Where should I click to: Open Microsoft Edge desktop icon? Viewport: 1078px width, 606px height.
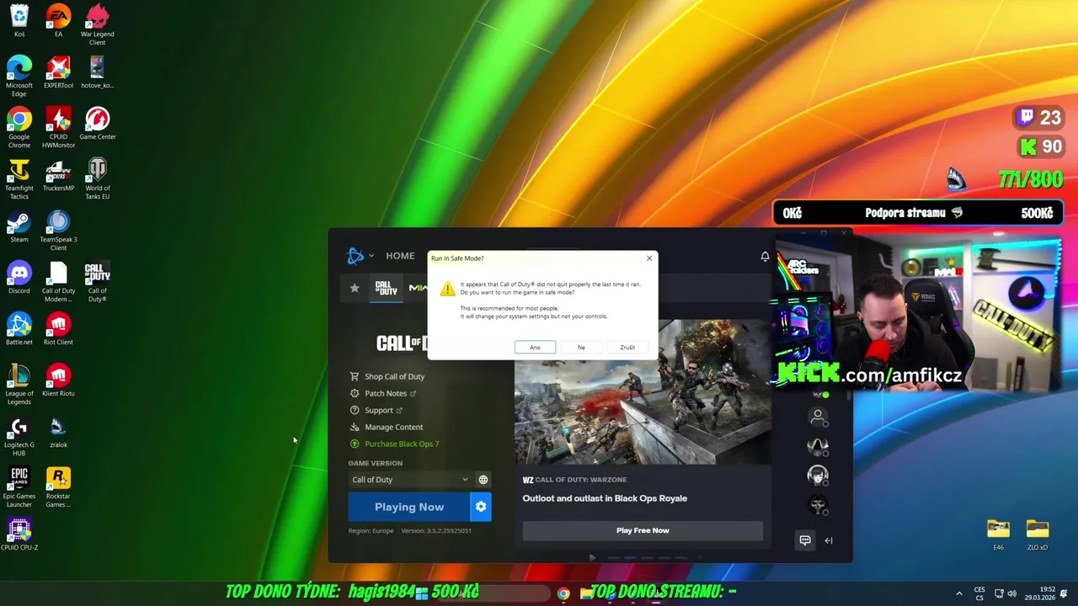[x=19, y=77]
